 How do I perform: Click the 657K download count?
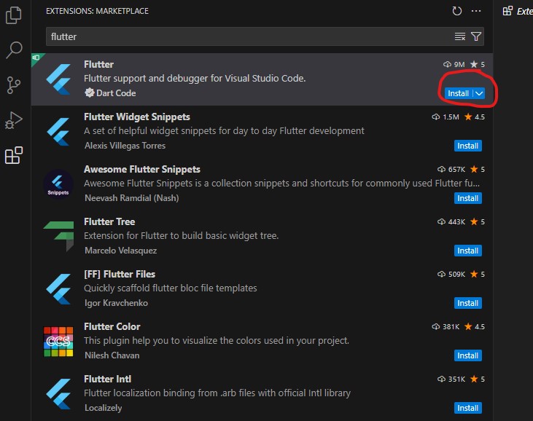(451, 169)
